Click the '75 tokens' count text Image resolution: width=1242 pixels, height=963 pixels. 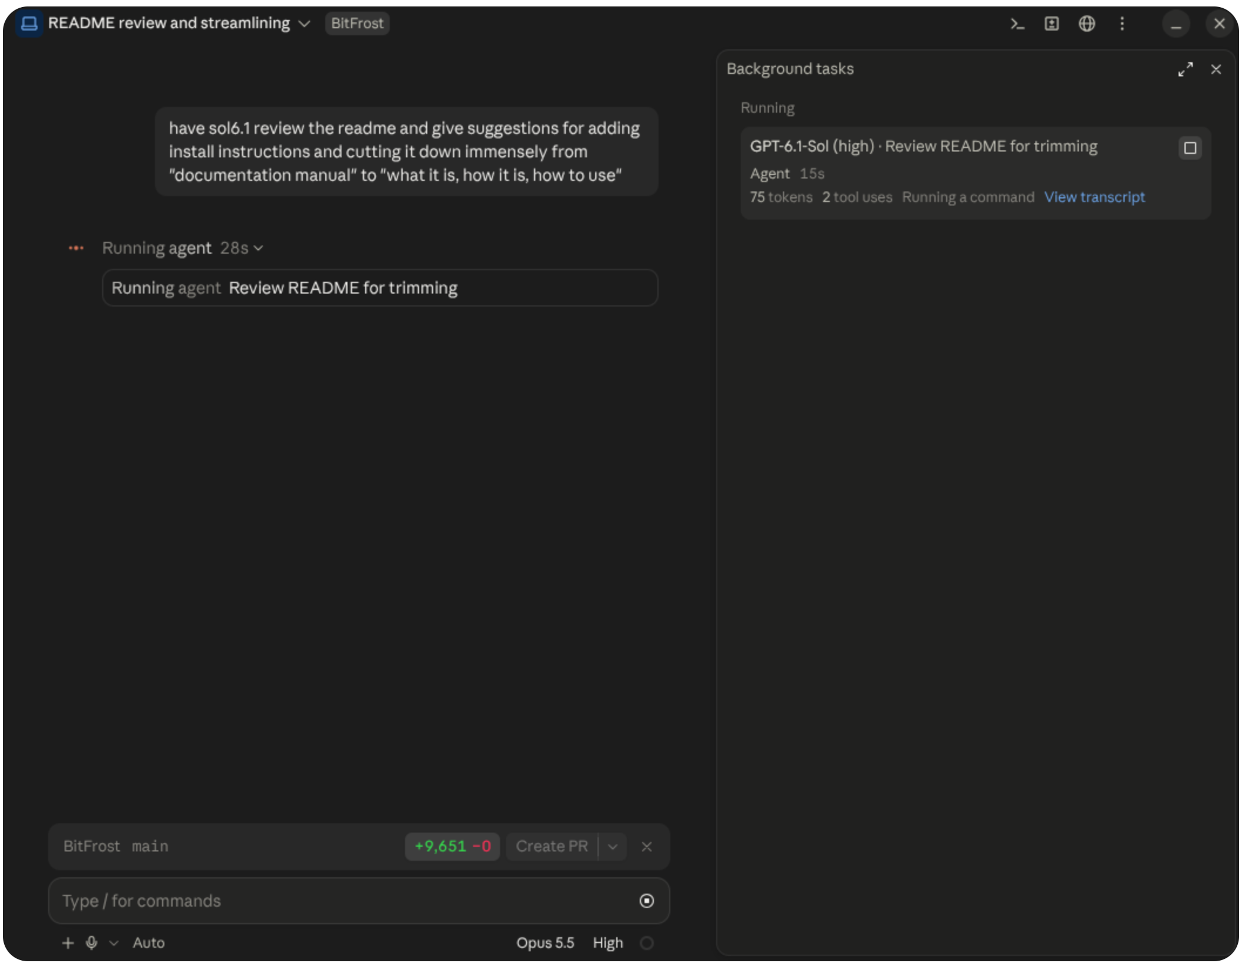[781, 197]
